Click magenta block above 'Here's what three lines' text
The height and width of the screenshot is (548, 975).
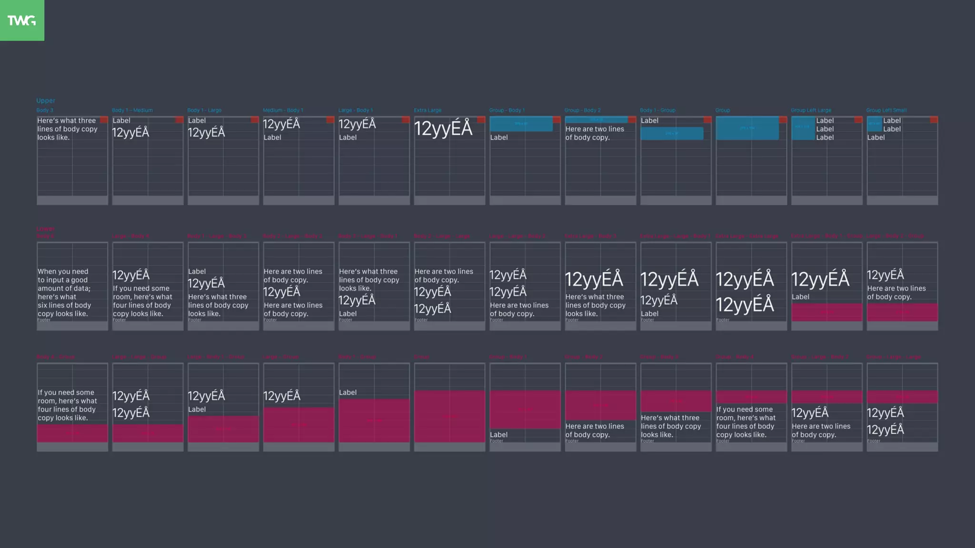click(x=675, y=401)
